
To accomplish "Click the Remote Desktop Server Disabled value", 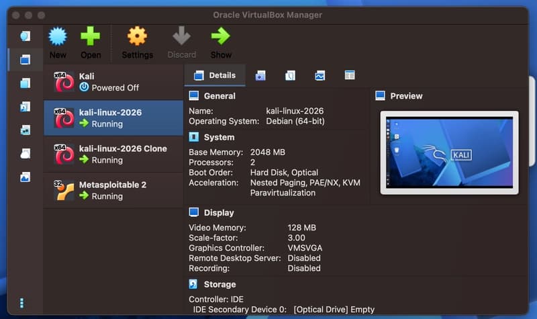I will click(304, 258).
